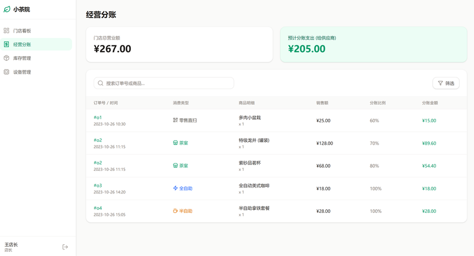474x256 pixels.
Task: Click the 零售直扫 scan icon
Action: pos(175,120)
